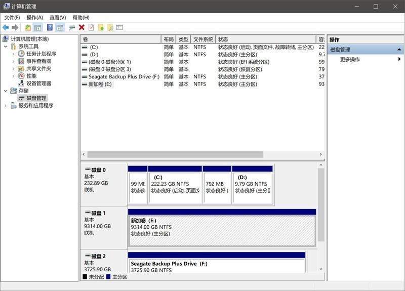Image resolution: width=405 pixels, height=291 pixels.
Task: Click the red X delete icon
Action: [x=82, y=27]
